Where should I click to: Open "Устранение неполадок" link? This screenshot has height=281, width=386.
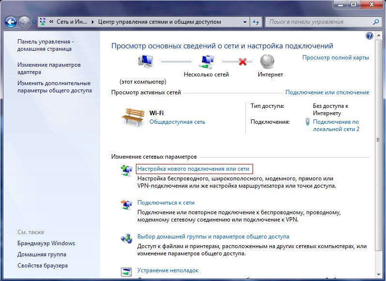[168, 270]
